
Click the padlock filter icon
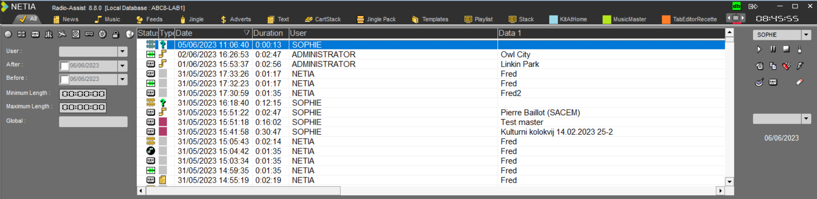click(x=116, y=34)
